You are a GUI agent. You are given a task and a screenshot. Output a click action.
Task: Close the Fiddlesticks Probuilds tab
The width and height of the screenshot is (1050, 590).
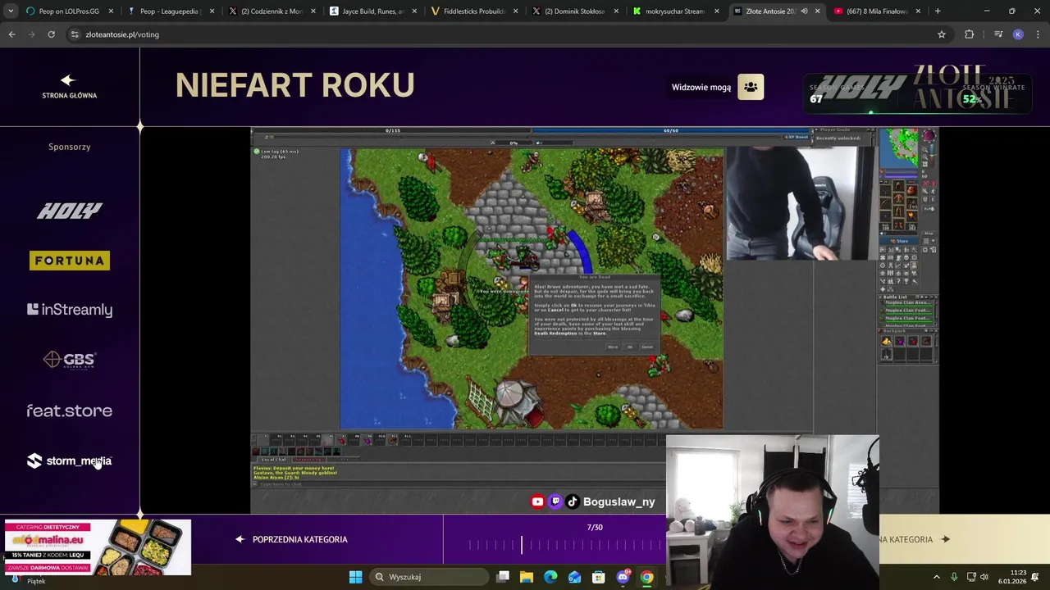click(514, 11)
